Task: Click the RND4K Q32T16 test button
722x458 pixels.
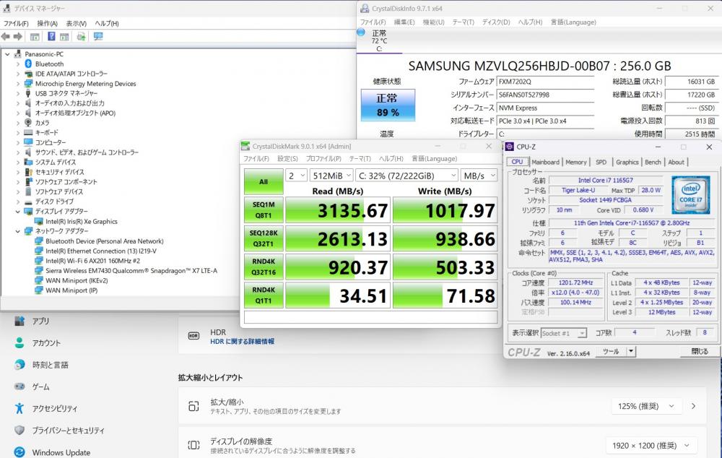Action: pyautogui.click(x=264, y=267)
